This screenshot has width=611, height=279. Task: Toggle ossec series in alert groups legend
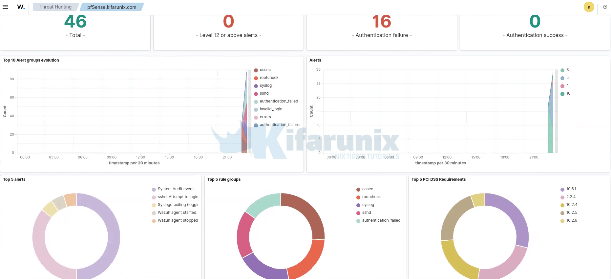[x=265, y=70]
